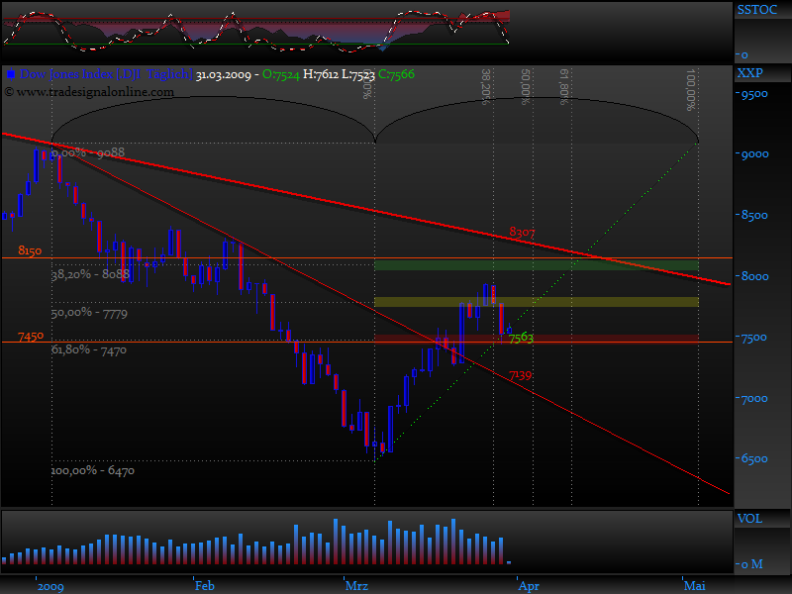Click the 7500 price axis label
This screenshot has width=792, height=594.
pyautogui.click(x=754, y=338)
